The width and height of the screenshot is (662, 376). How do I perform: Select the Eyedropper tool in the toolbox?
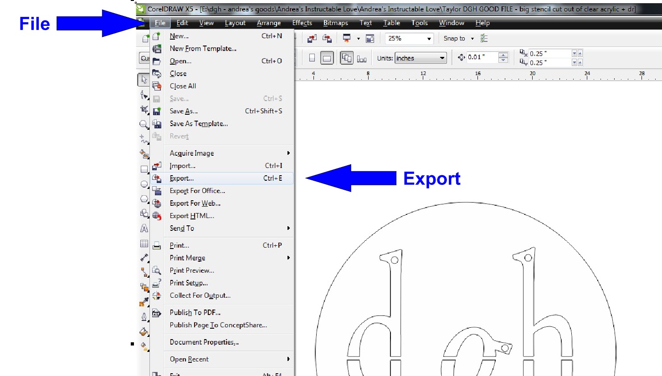pos(144,302)
